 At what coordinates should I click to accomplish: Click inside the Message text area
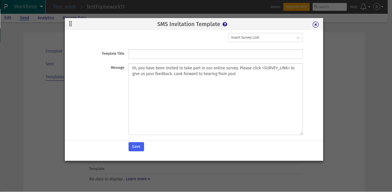pyautogui.click(x=216, y=99)
